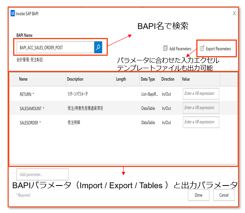Click In/Out direction in SALESORDER row

point(167,123)
